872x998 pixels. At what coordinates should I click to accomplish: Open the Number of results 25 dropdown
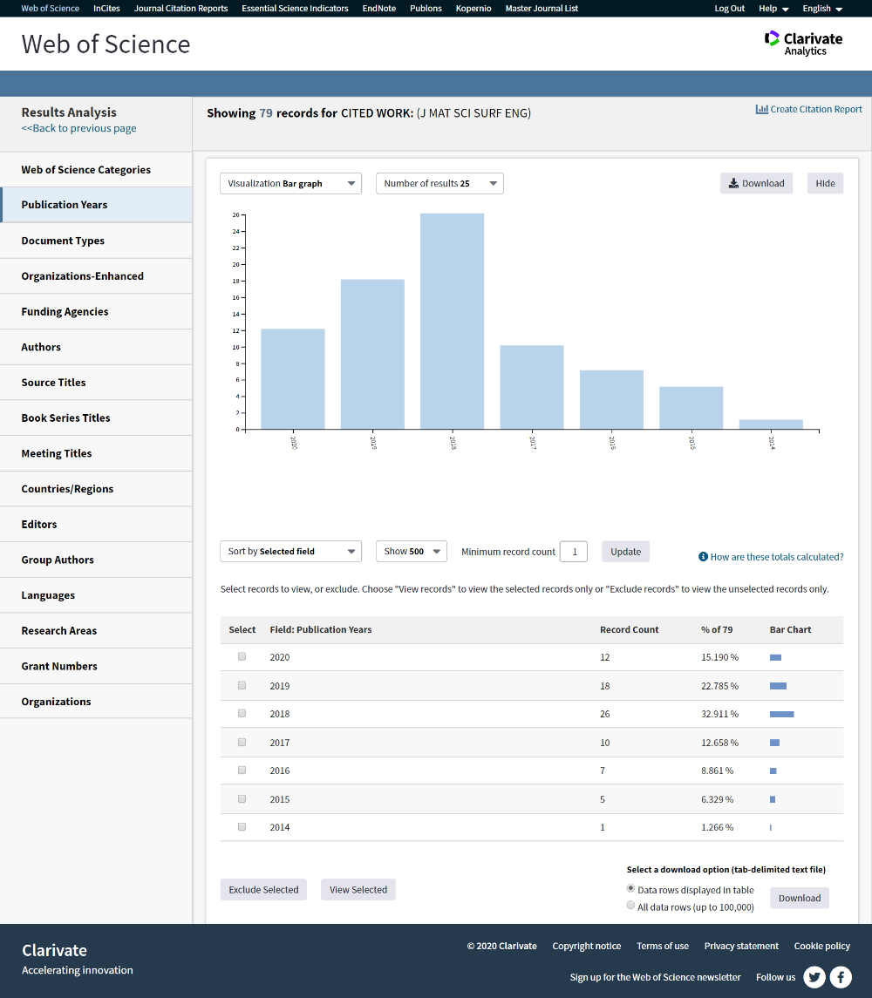[x=439, y=183]
